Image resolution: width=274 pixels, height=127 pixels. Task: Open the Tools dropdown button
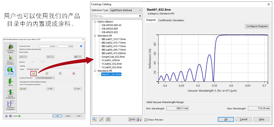[x=135, y=119]
